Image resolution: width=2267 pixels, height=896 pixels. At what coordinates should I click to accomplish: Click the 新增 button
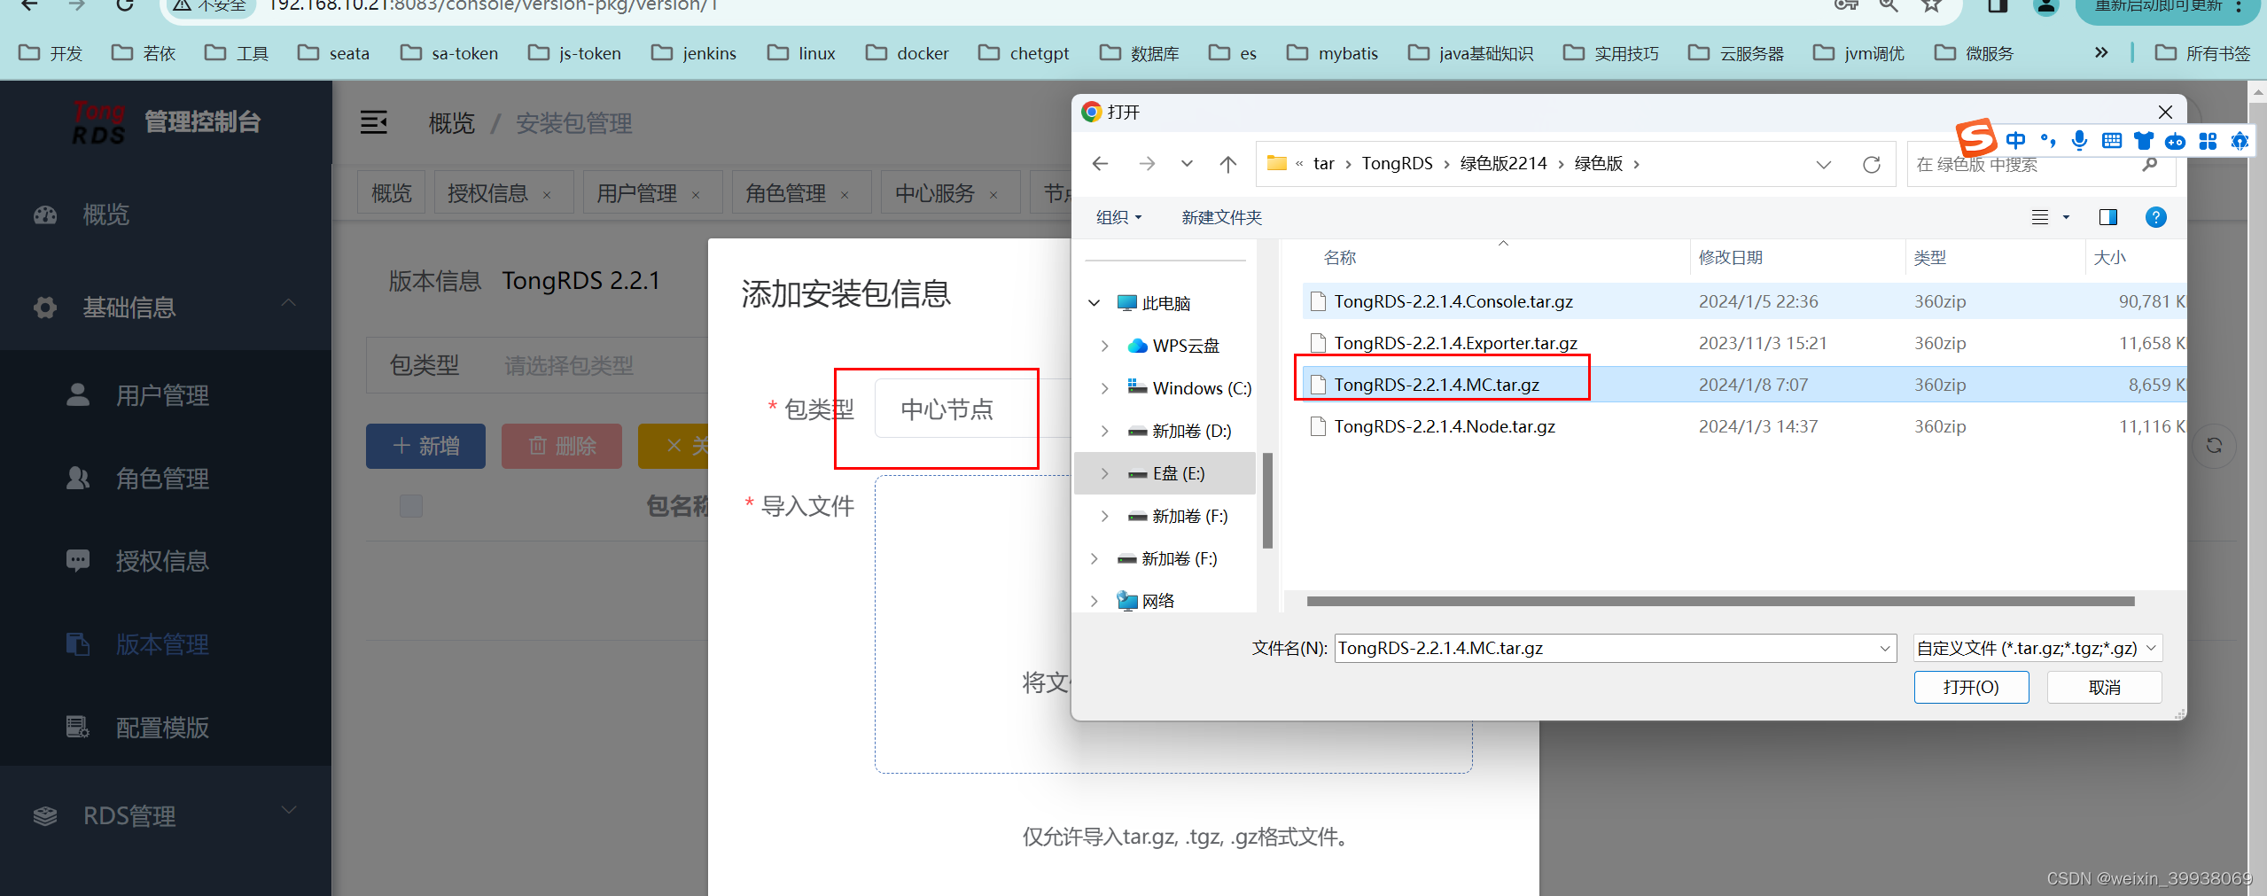425,446
